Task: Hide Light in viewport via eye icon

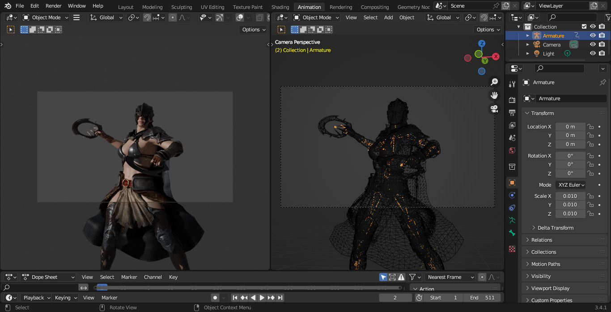Action: (x=593, y=54)
